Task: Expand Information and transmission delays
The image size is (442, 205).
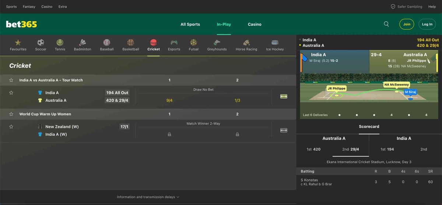Action: click(148, 197)
